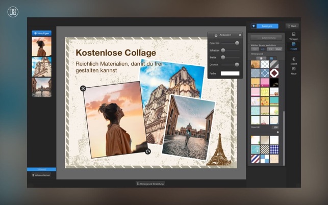This screenshot has width=328, height=205.
Task: Go to Start home button
Action: (292, 26)
